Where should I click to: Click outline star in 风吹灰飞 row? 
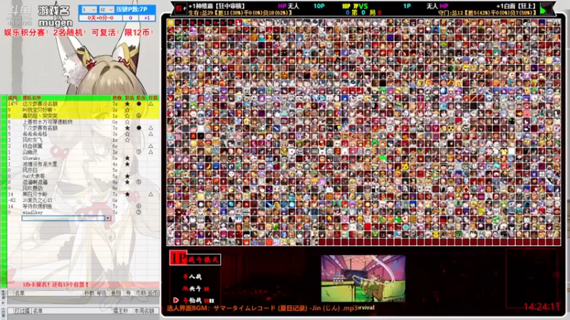128,139
